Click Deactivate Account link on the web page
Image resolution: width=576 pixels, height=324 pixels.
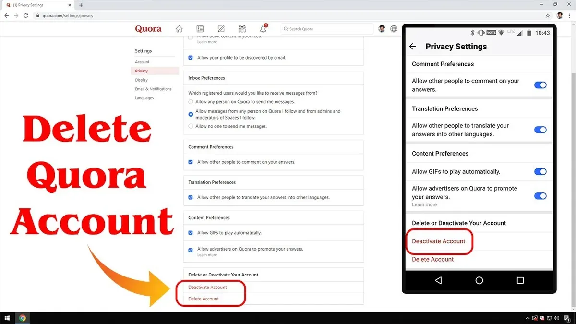207,287
